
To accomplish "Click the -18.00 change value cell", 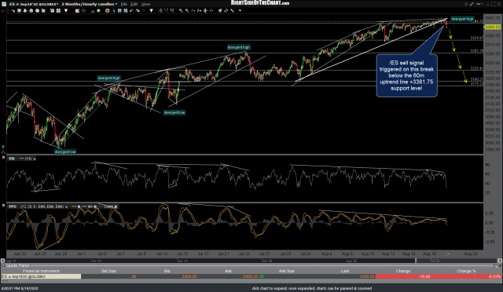I will (x=424, y=276).
